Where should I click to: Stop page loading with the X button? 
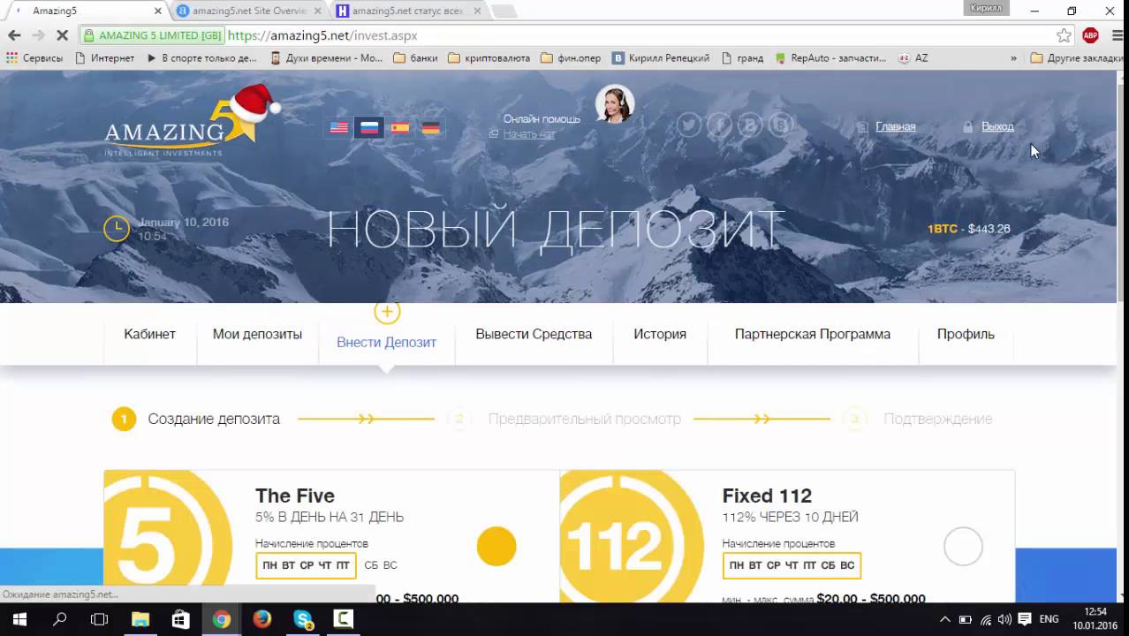(63, 35)
